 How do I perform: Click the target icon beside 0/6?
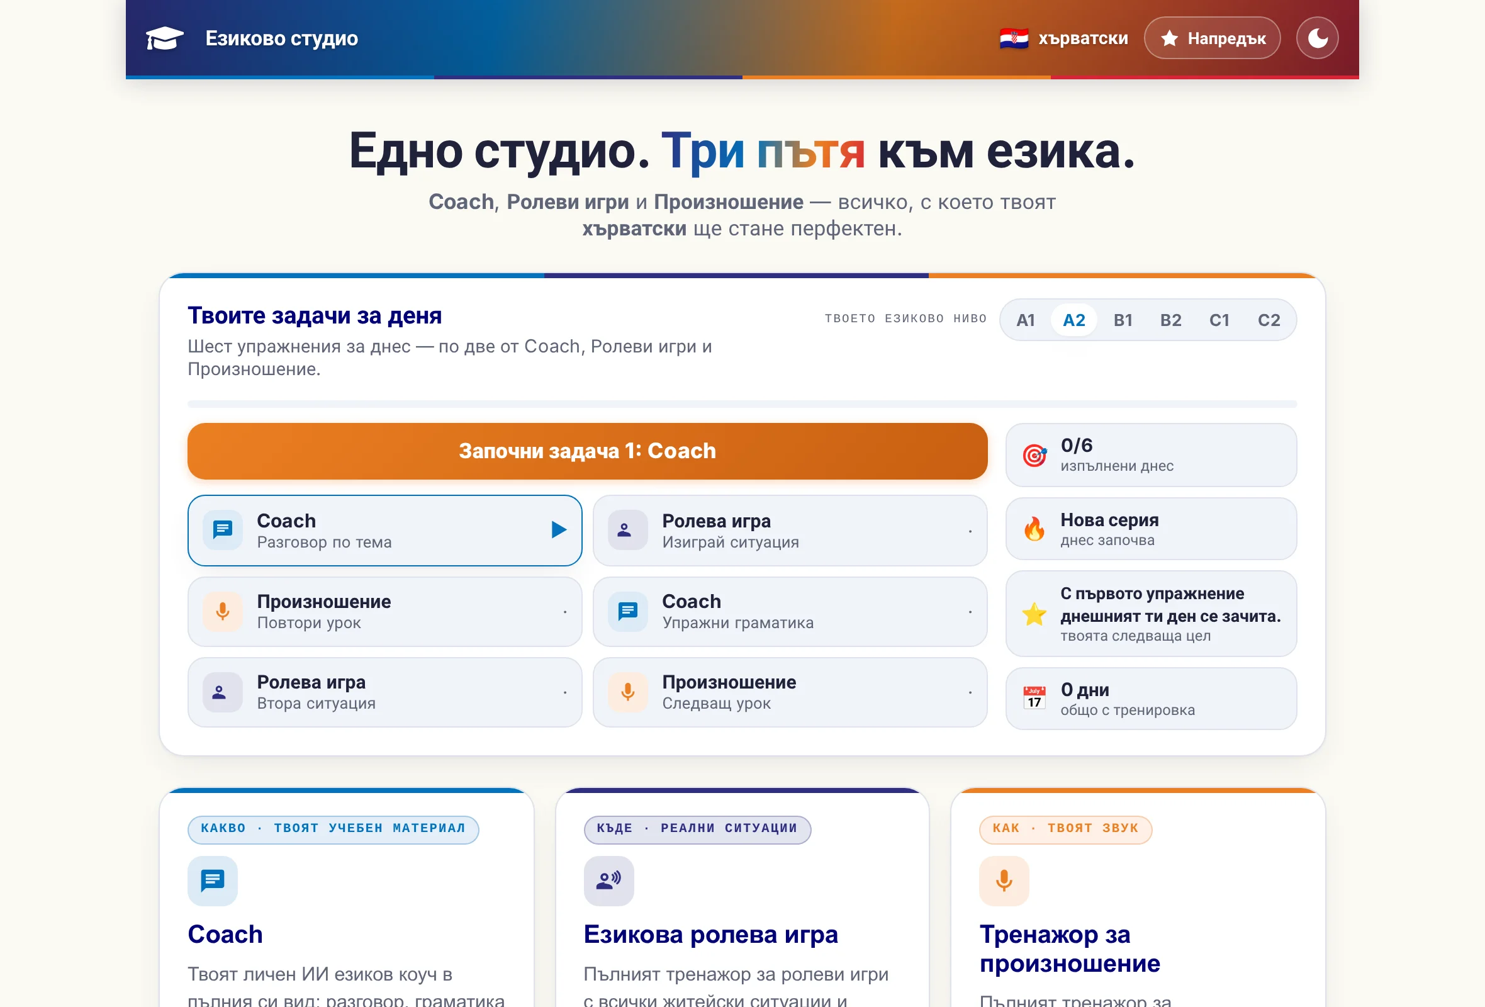[x=1034, y=455]
